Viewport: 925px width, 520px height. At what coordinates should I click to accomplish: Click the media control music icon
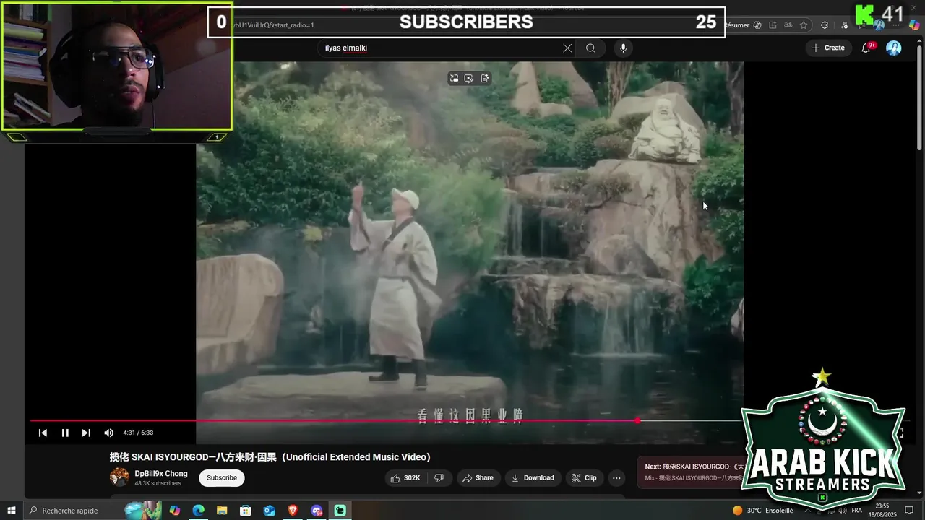844,25
